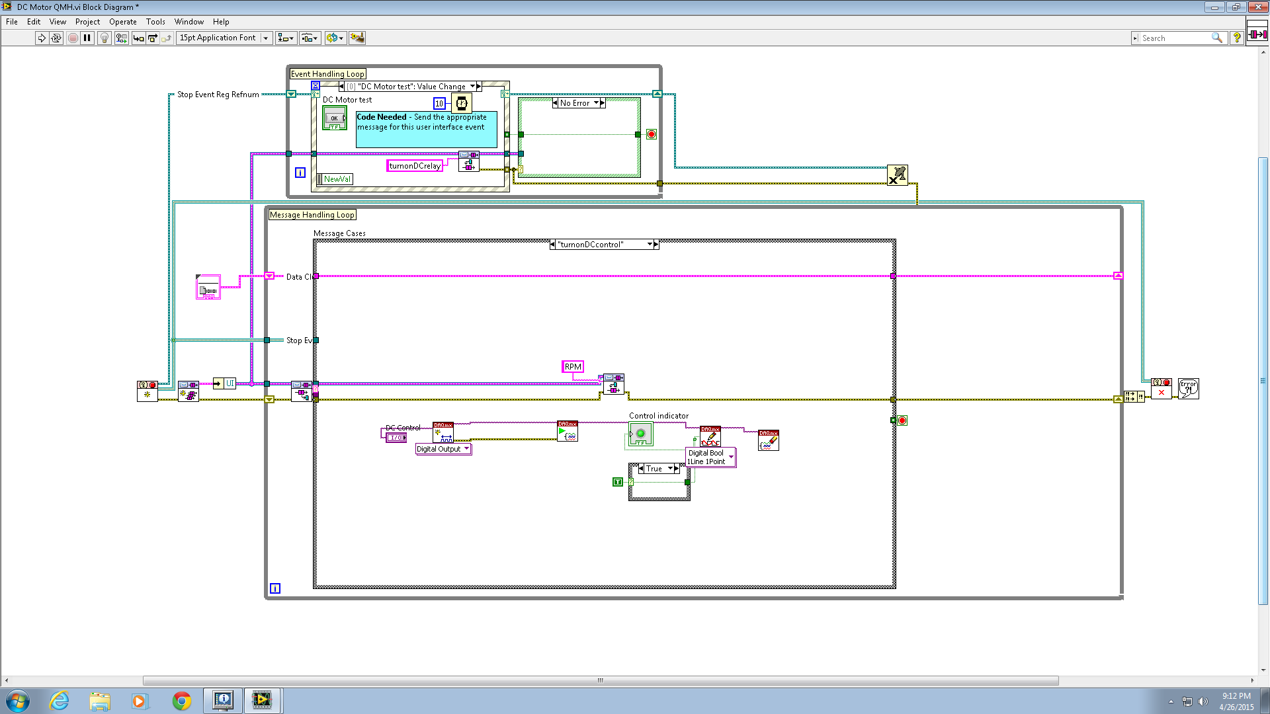Open True case selector dropdown
Screen dimensions: 1270x714
(x=670, y=469)
